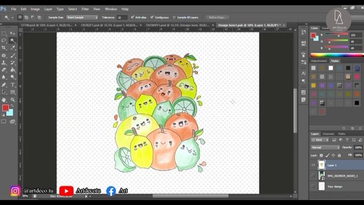This screenshot has width=364, height=205.
Task: Click New Selection mode icon
Action: [20, 17]
